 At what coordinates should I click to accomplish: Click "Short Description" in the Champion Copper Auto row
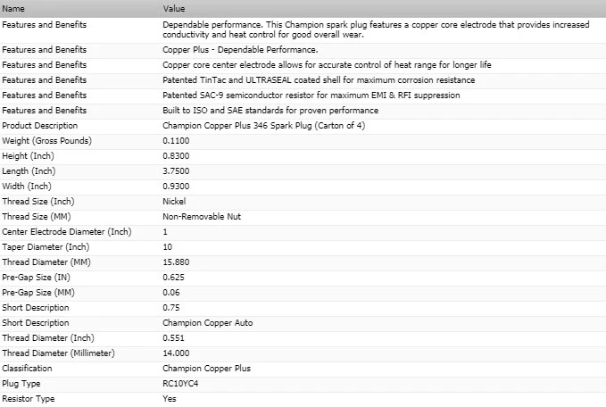(x=35, y=323)
